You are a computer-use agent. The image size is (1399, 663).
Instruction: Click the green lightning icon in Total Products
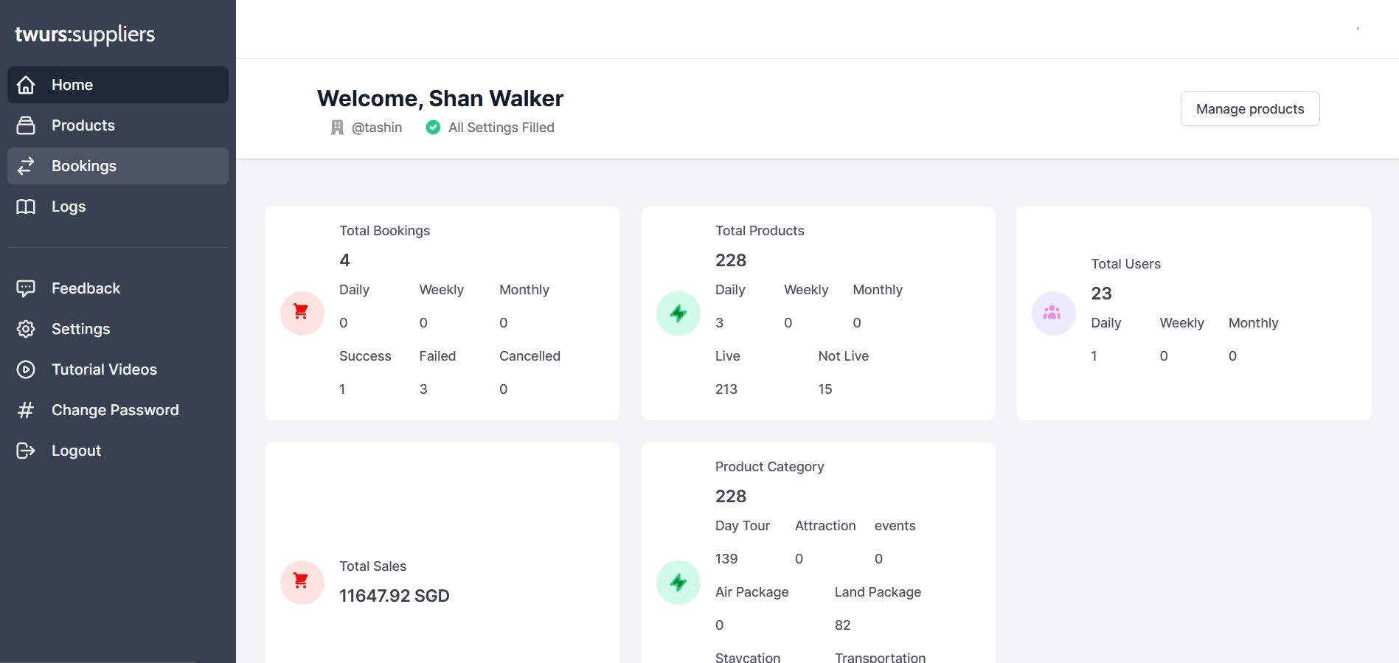pyautogui.click(x=678, y=313)
